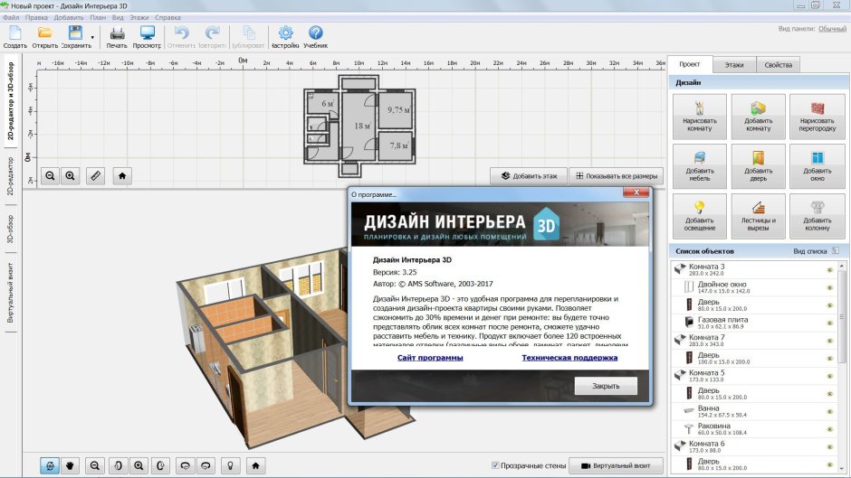Click the Создать new project icon
This screenshot has width=851, height=478.
pyautogui.click(x=15, y=33)
